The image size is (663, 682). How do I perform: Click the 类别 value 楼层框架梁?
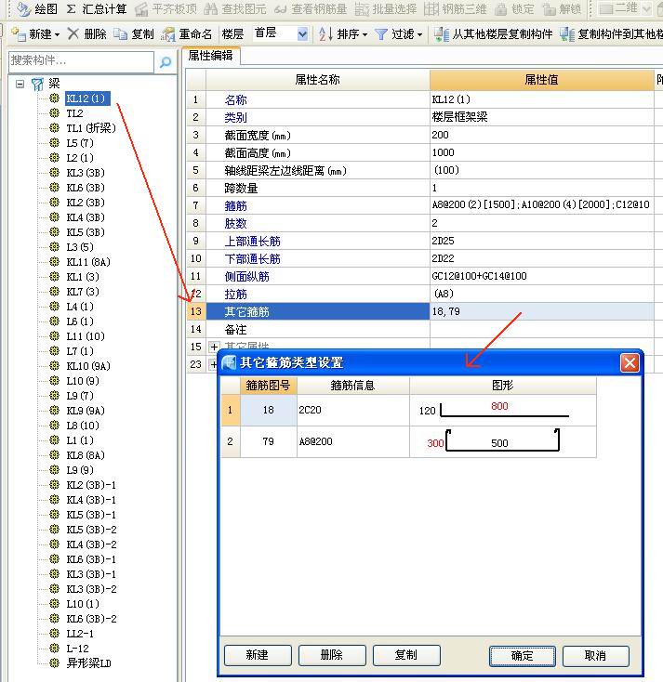pos(541,116)
